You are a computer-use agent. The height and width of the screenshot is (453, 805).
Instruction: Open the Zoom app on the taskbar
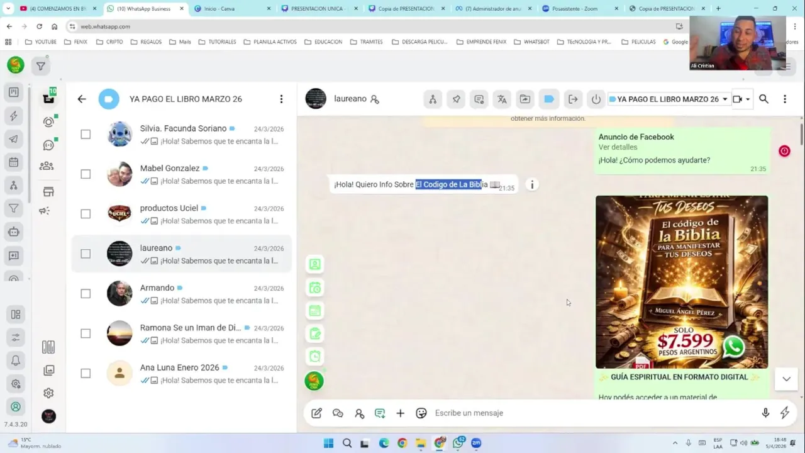[x=476, y=443]
